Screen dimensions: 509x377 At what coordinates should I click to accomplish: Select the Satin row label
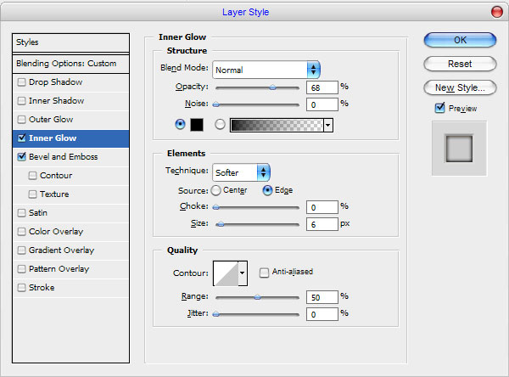[x=38, y=213]
